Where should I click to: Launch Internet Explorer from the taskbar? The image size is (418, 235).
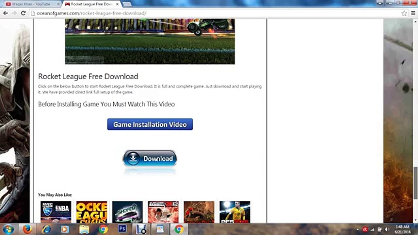click(46, 229)
